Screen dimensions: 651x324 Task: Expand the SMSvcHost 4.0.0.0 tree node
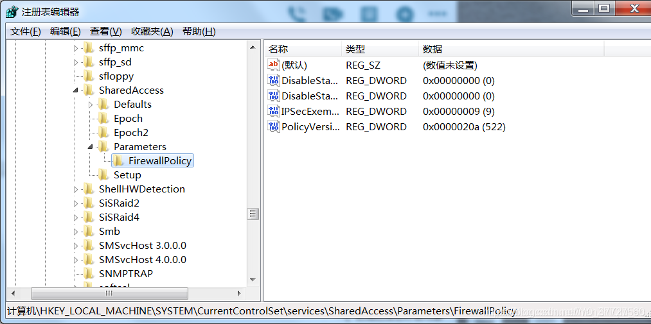(76, 260)
